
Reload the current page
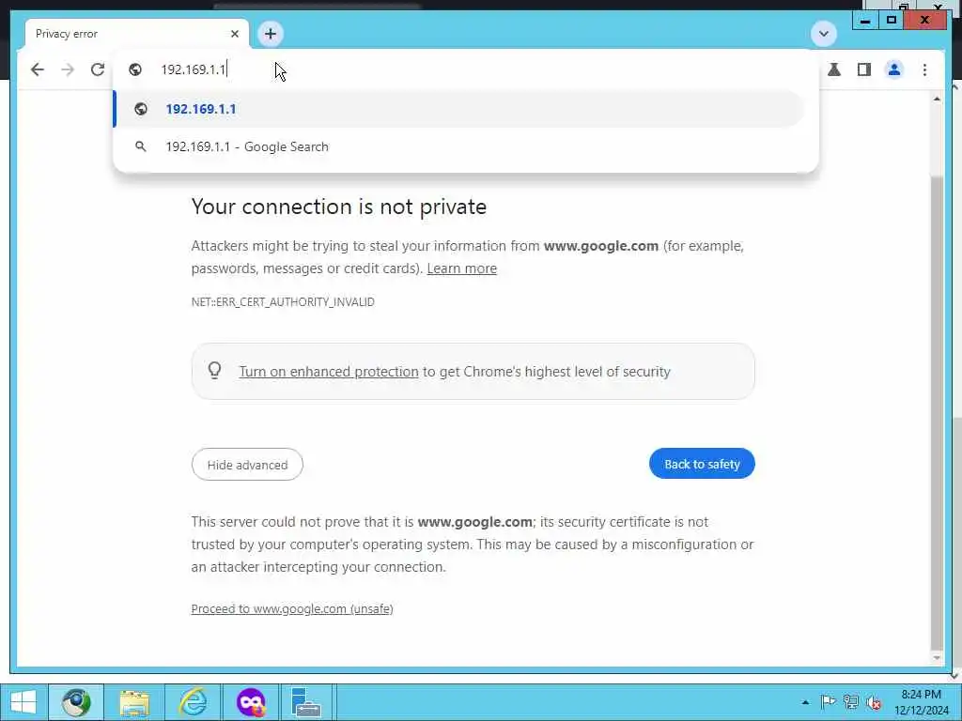click(x=98, y=69)
